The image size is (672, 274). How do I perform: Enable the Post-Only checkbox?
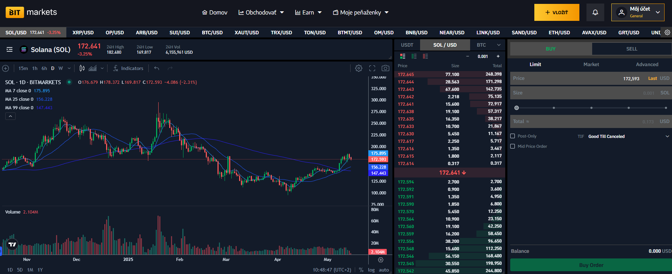[x=512, y=136]
